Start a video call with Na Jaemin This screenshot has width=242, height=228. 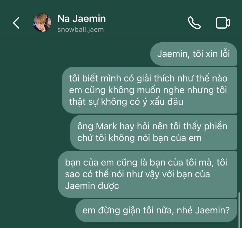[223, 23]
